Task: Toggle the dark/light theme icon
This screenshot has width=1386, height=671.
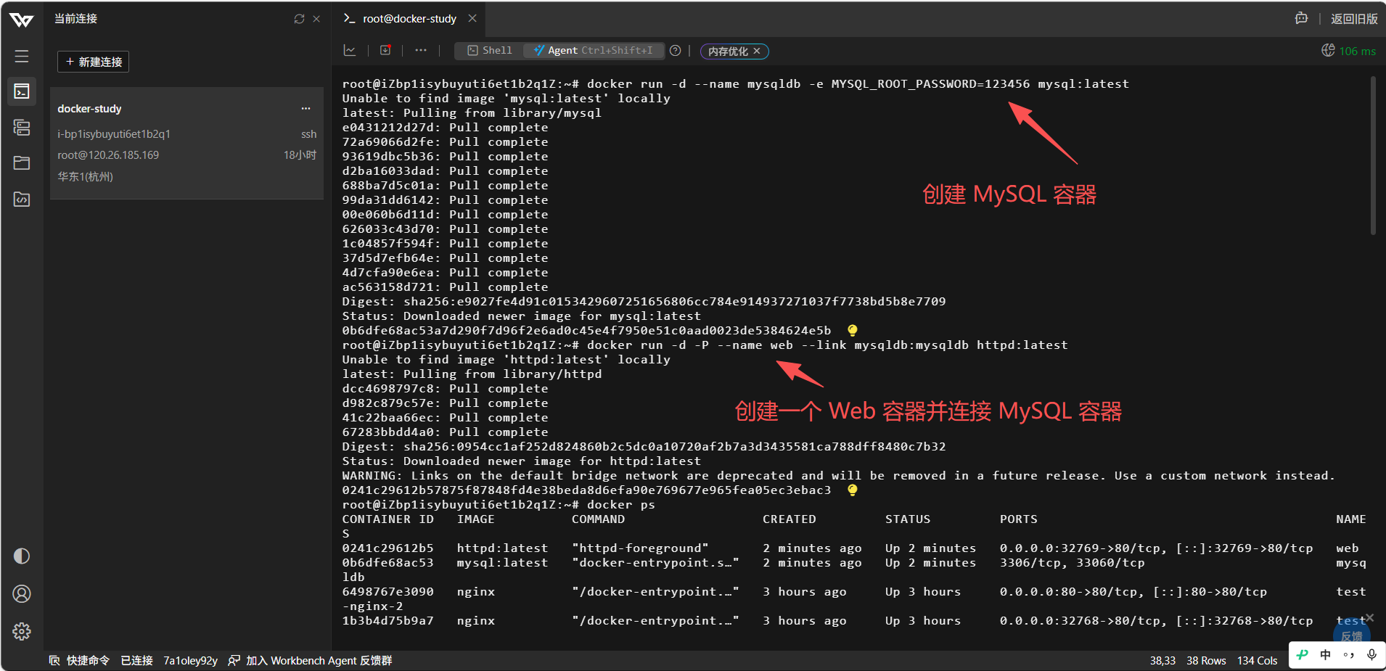Action: click(22, 556)
